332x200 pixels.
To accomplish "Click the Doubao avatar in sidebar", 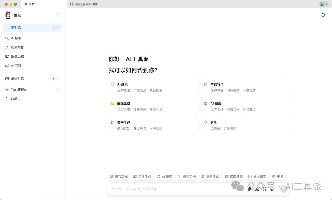I will pos(8,15).
